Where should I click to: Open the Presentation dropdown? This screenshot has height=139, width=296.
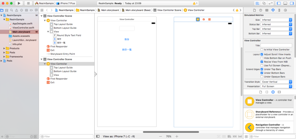pos(276,86)
